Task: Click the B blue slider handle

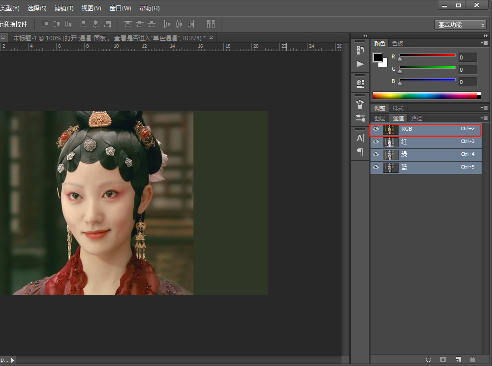Action: point(400,84)
